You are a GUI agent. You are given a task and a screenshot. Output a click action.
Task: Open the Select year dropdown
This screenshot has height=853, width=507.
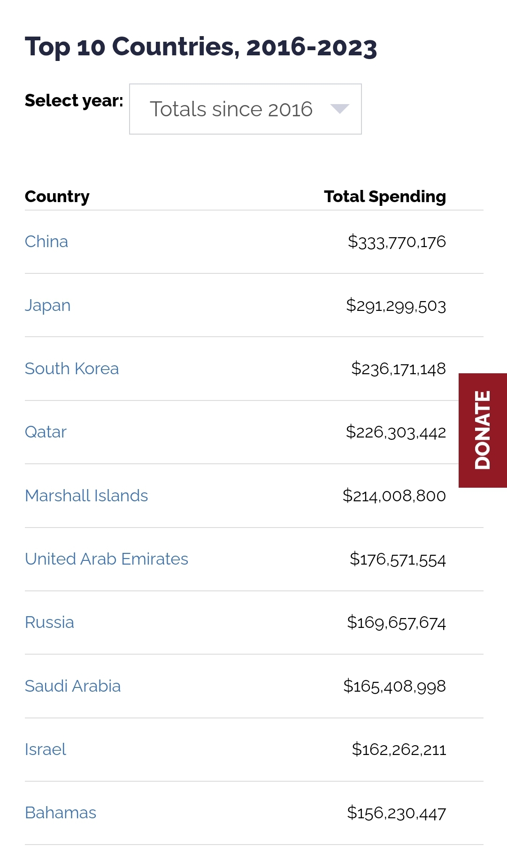pos(245,109)
